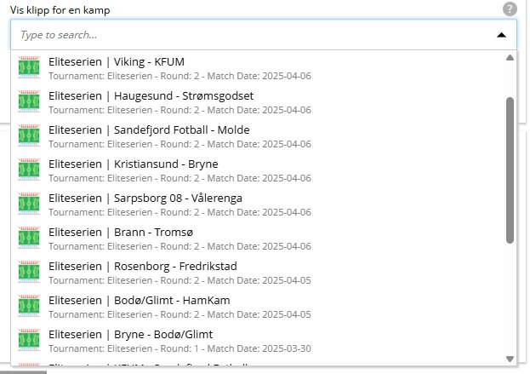530x374 pixels.
Task: Focus the Type to search field
Action: click(264, 35)
